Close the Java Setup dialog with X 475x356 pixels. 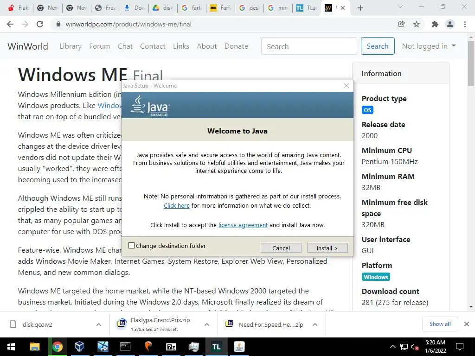click(347, 86)
